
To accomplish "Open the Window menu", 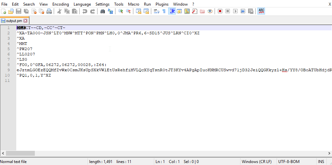I will point(180,4).
